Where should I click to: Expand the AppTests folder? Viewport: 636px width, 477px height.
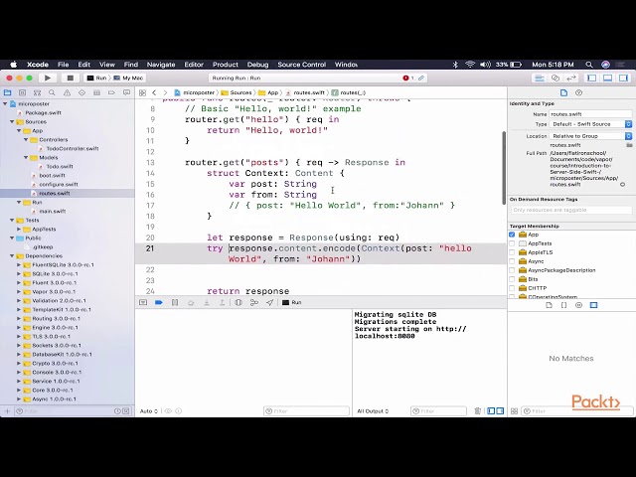point(19,230)
